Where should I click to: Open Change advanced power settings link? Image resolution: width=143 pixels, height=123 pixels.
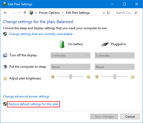26,96
